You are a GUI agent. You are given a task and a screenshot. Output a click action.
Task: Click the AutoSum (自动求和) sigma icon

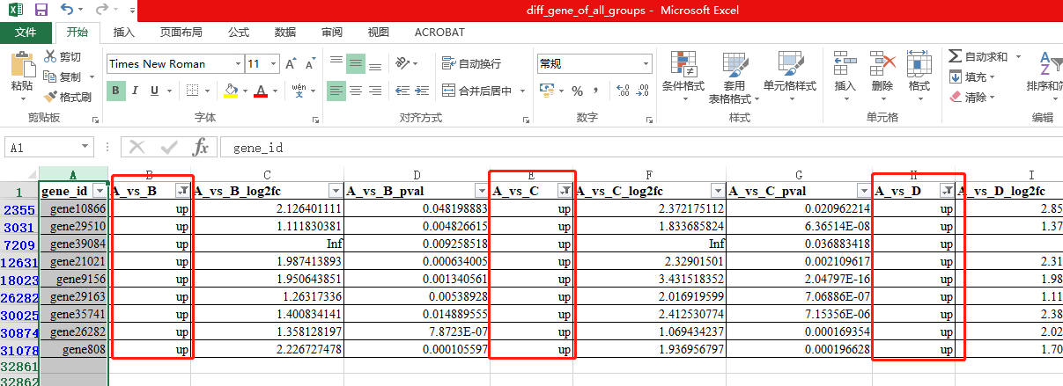956,56
